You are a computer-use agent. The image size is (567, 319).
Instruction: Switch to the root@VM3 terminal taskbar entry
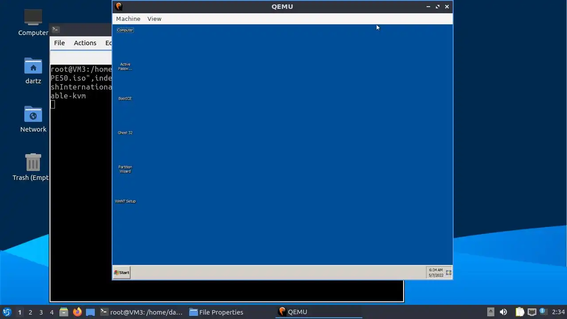point(142,312)
